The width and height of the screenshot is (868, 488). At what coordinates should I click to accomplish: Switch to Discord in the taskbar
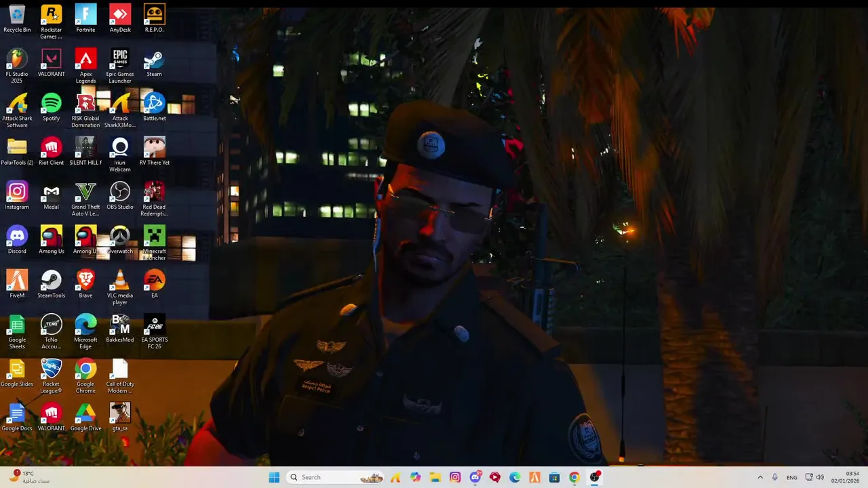[475, 477]
